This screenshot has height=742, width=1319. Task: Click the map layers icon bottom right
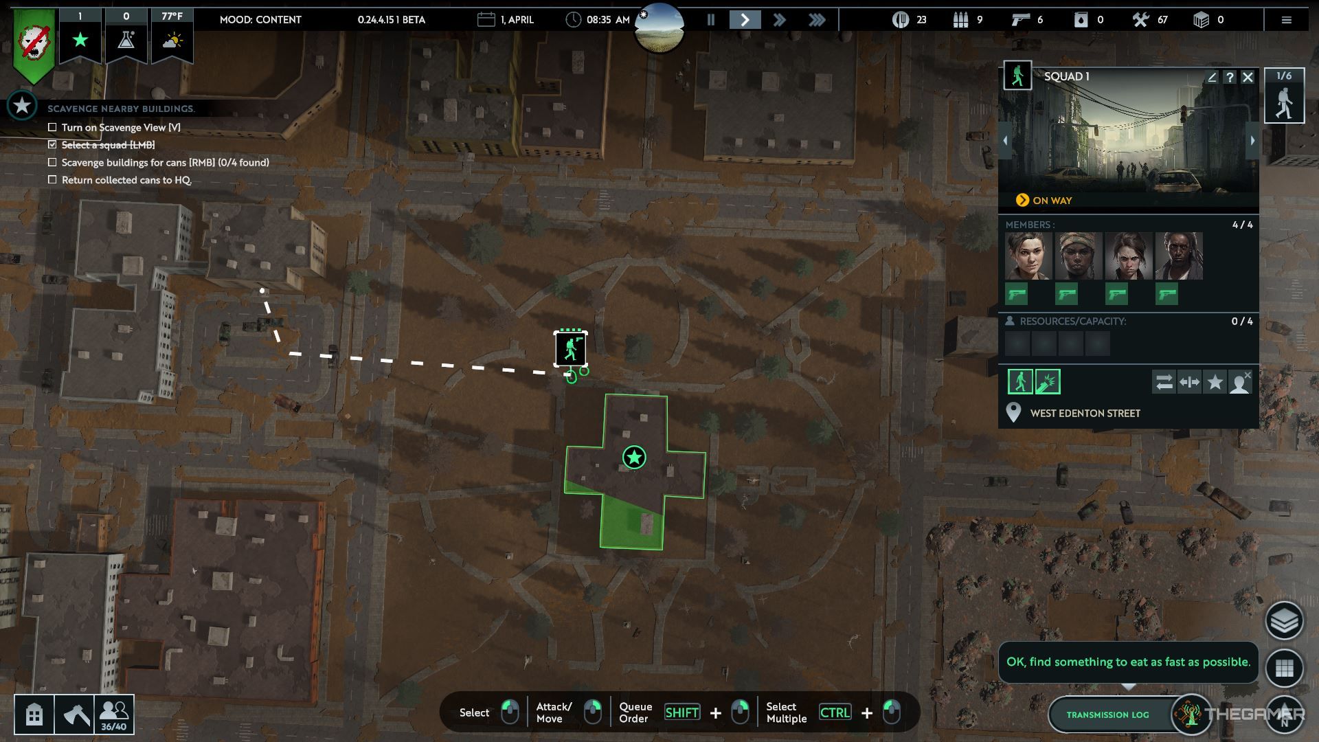coord(1285,620)
